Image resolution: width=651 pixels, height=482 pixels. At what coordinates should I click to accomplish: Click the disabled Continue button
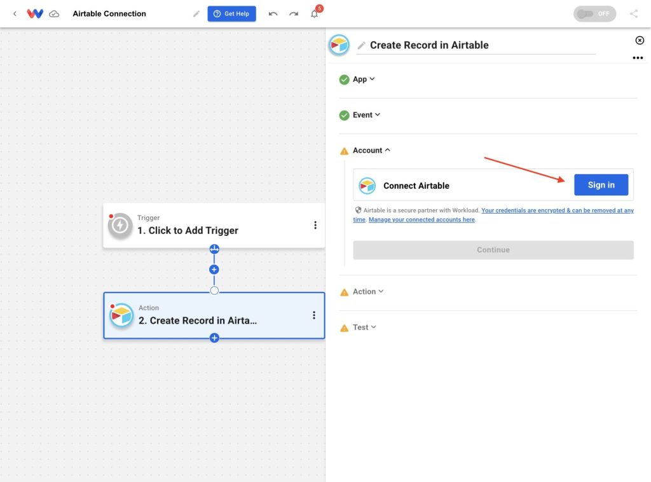493,250
